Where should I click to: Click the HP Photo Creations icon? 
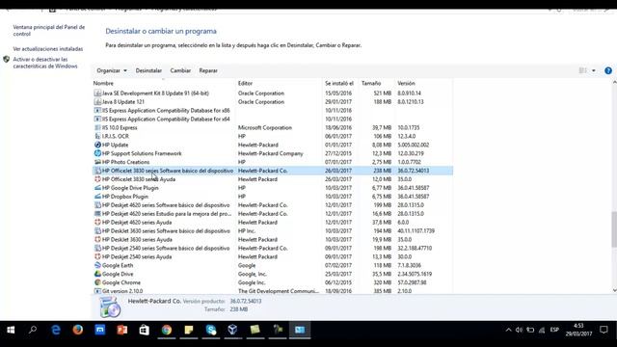point(97,162)
